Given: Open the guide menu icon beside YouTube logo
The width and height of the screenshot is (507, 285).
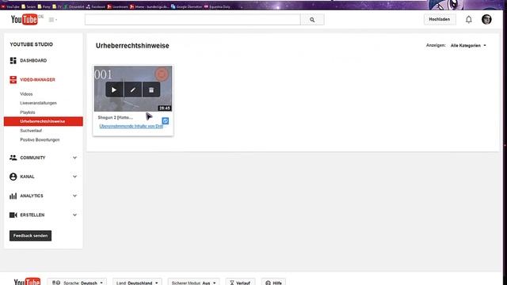Looking at the screenshot, I should click(x=53, y=20).
